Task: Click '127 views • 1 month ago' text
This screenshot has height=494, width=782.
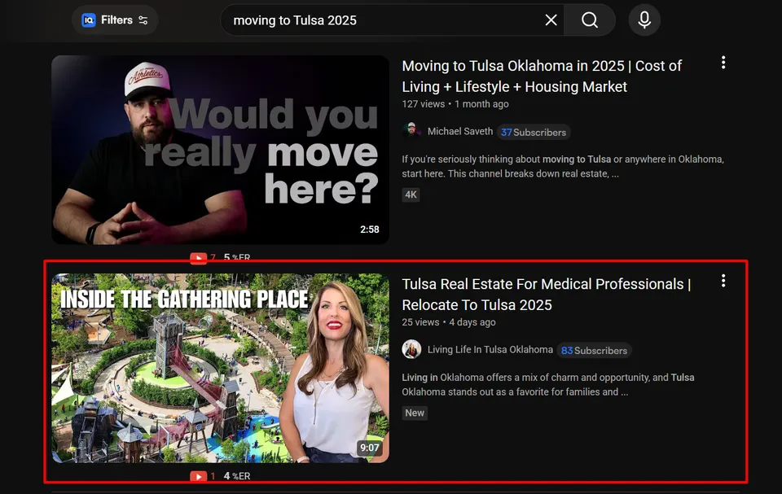Action: click(x=455, y=104)
